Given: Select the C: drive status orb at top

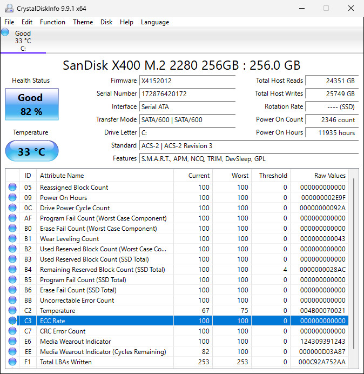Looking at the screenshot, I should coord(5,32).
